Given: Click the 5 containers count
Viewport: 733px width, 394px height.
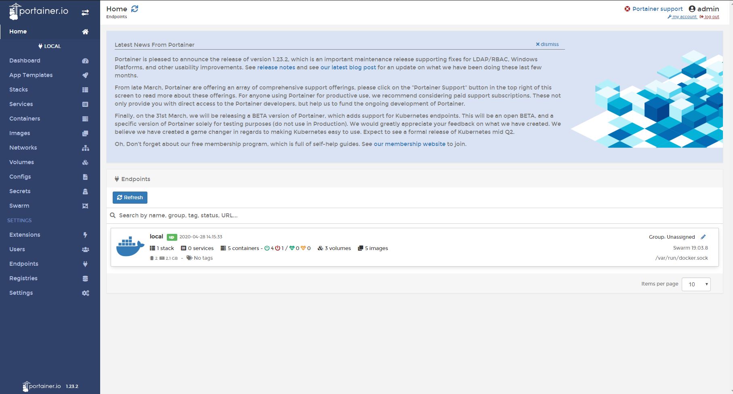Looking at the screenshot, I should point(240,248).
